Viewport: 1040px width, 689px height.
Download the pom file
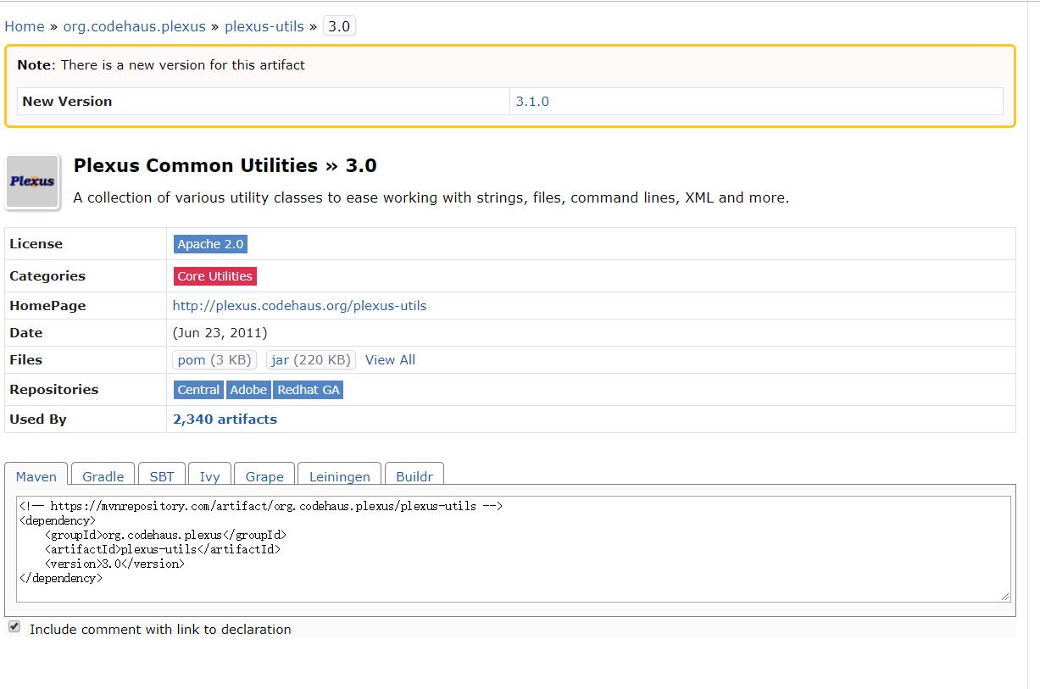point(214,360)
